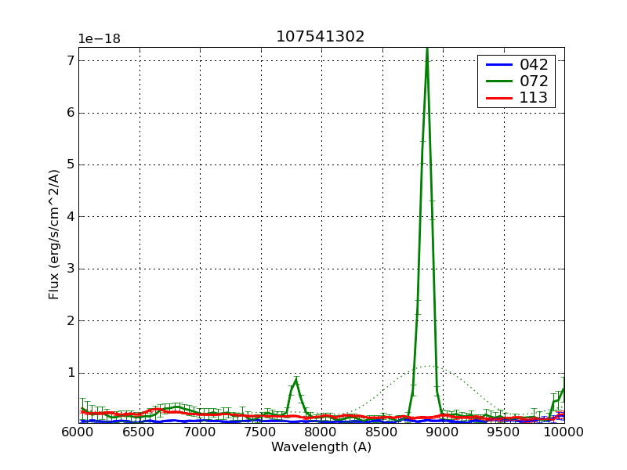627x470 pixels.
Task: Click the red line swatch in legend
Action: pos(497,98)
